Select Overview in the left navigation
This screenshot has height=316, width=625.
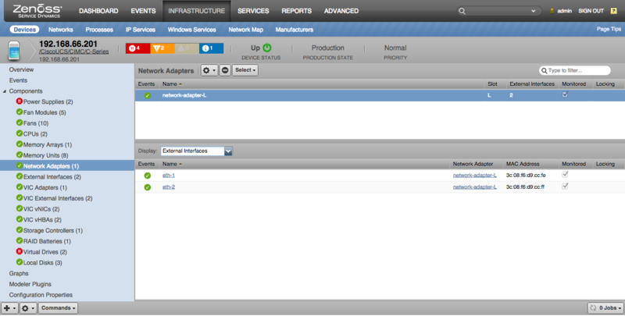coord(22,69)
